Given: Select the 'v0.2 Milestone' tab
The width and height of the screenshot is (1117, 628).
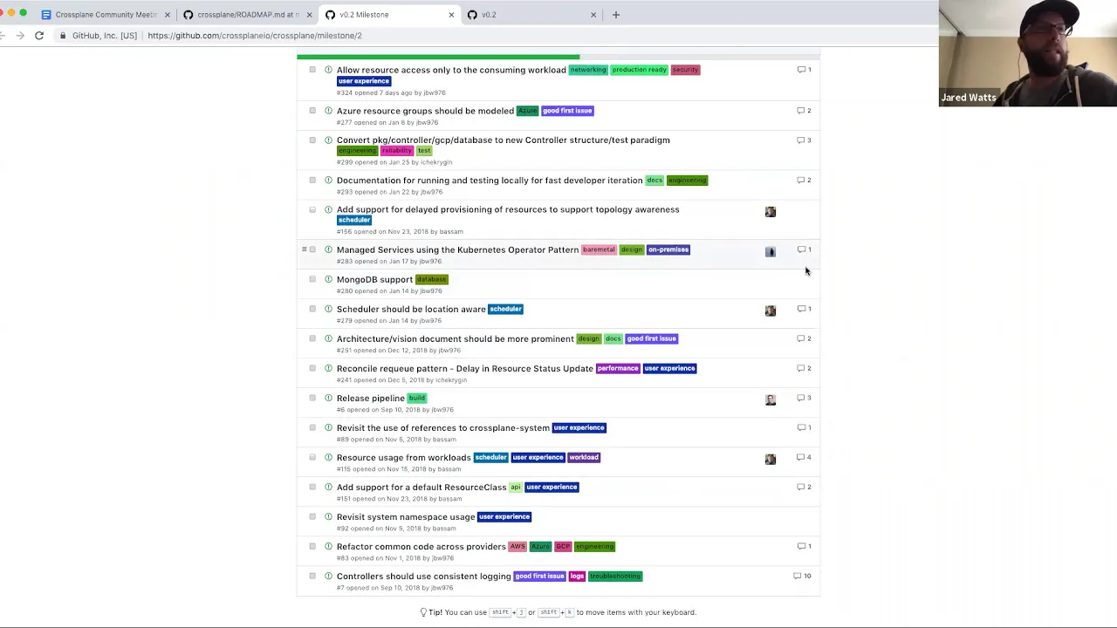Looking at the screenshot, I should tap(389, 15).
